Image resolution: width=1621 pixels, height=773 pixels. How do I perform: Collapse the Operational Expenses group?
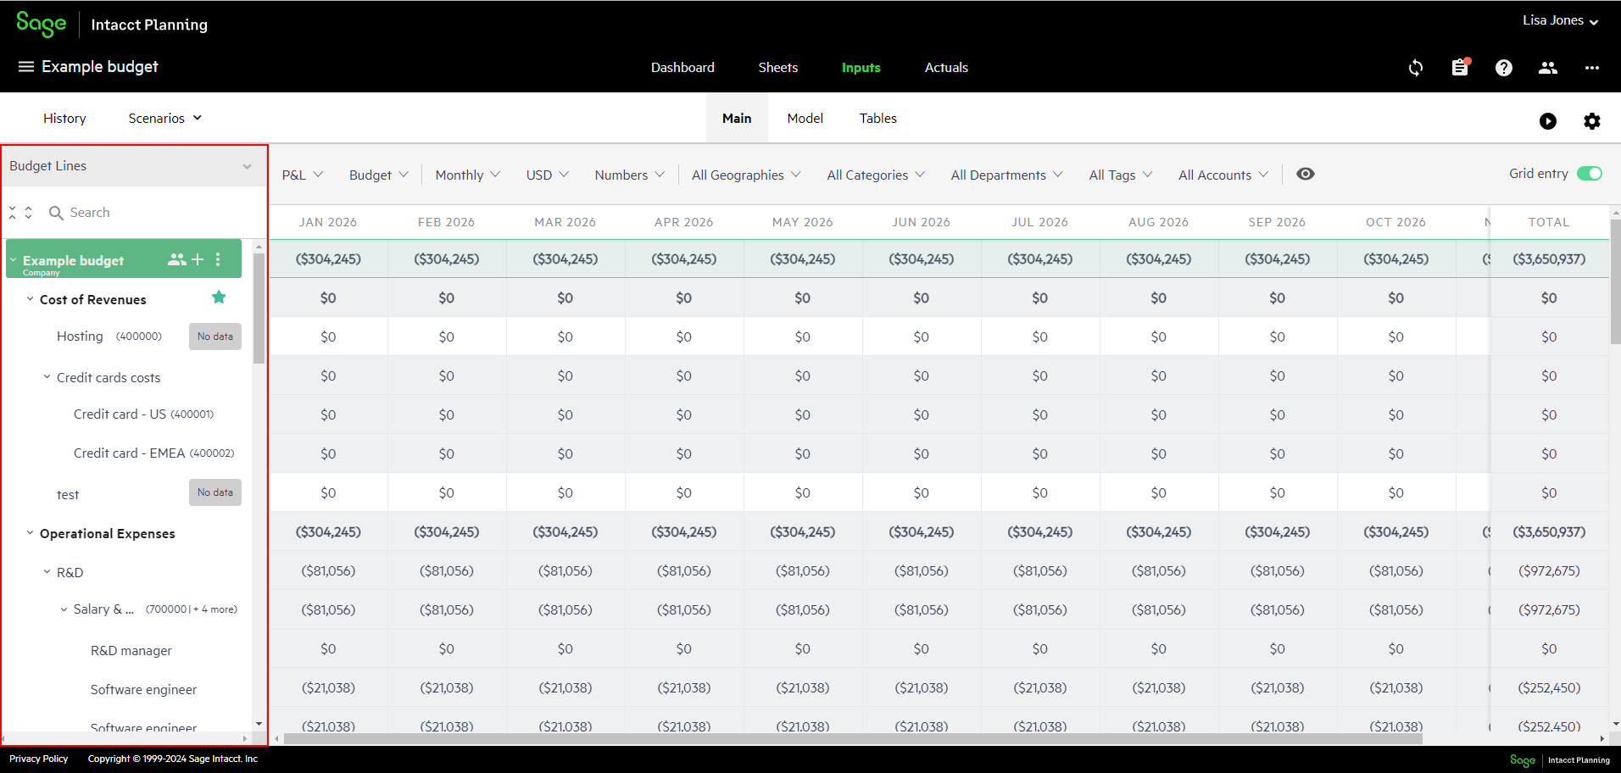click(30, 533)
